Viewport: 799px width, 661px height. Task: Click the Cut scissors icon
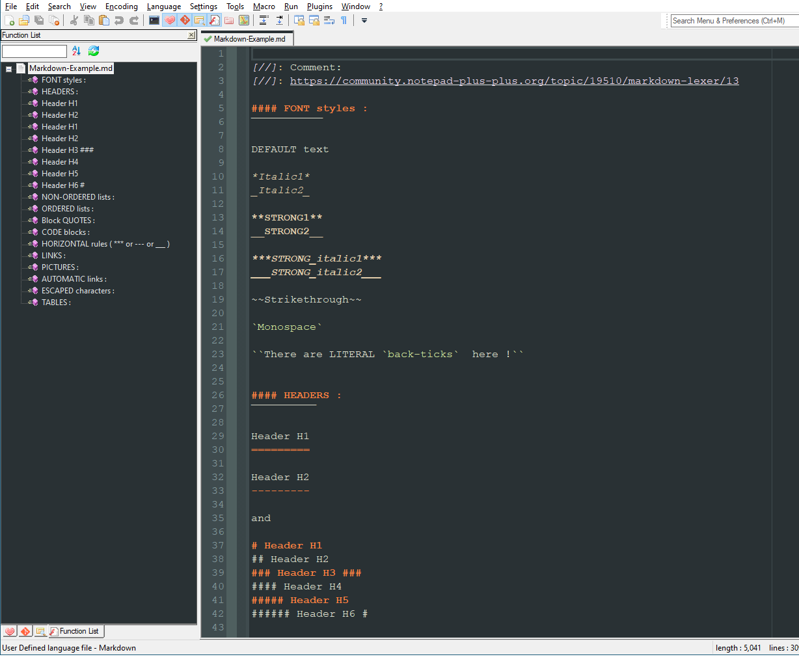[74, 20]
